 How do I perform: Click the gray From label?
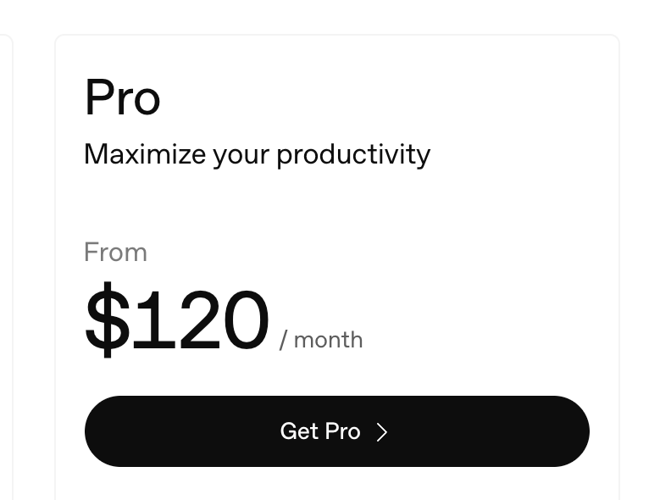115,253
